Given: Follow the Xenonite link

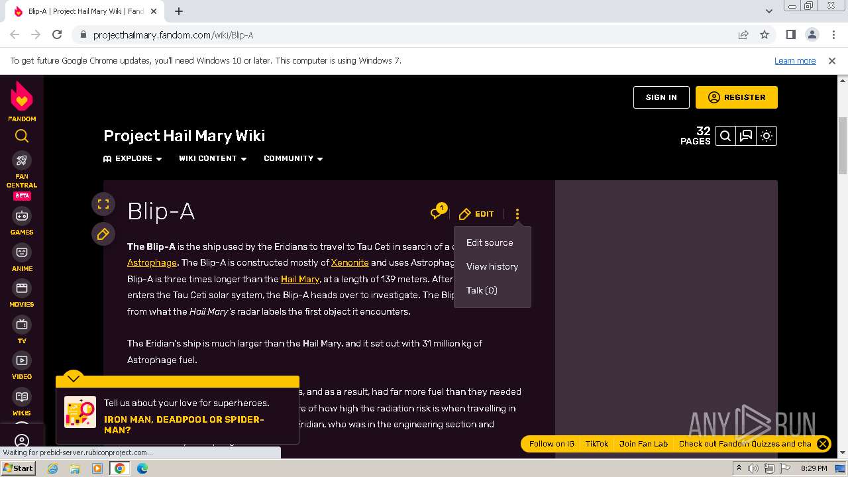Looking at the screenshot, I should [350, 262].
